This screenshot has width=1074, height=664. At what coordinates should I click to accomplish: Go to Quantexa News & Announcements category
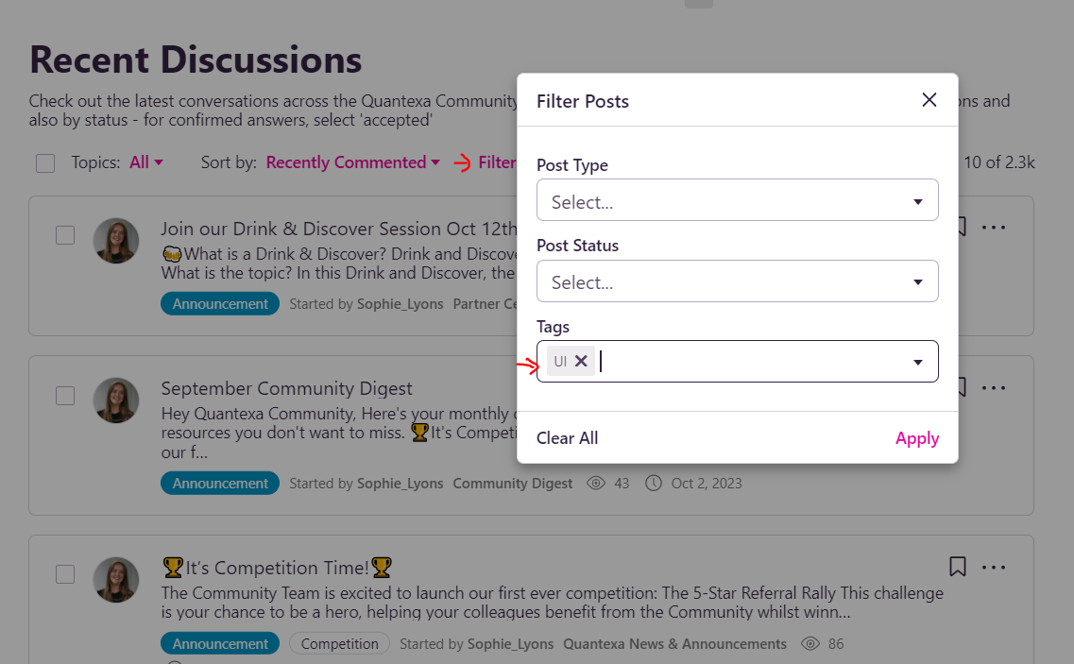(674, 643)
